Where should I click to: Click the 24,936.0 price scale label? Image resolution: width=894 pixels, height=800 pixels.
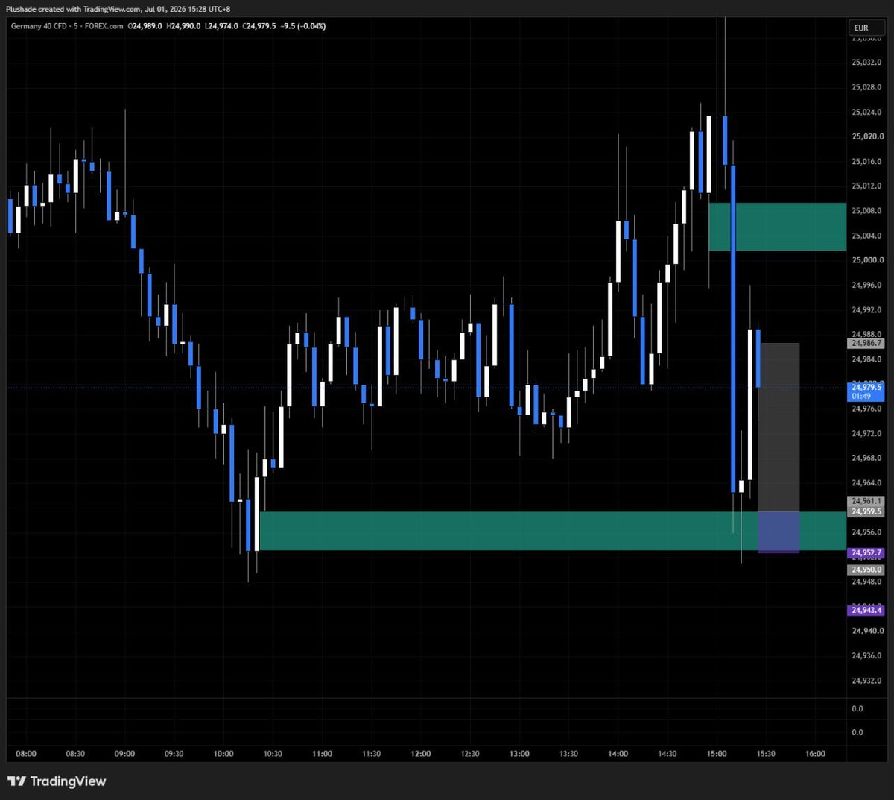866,655
